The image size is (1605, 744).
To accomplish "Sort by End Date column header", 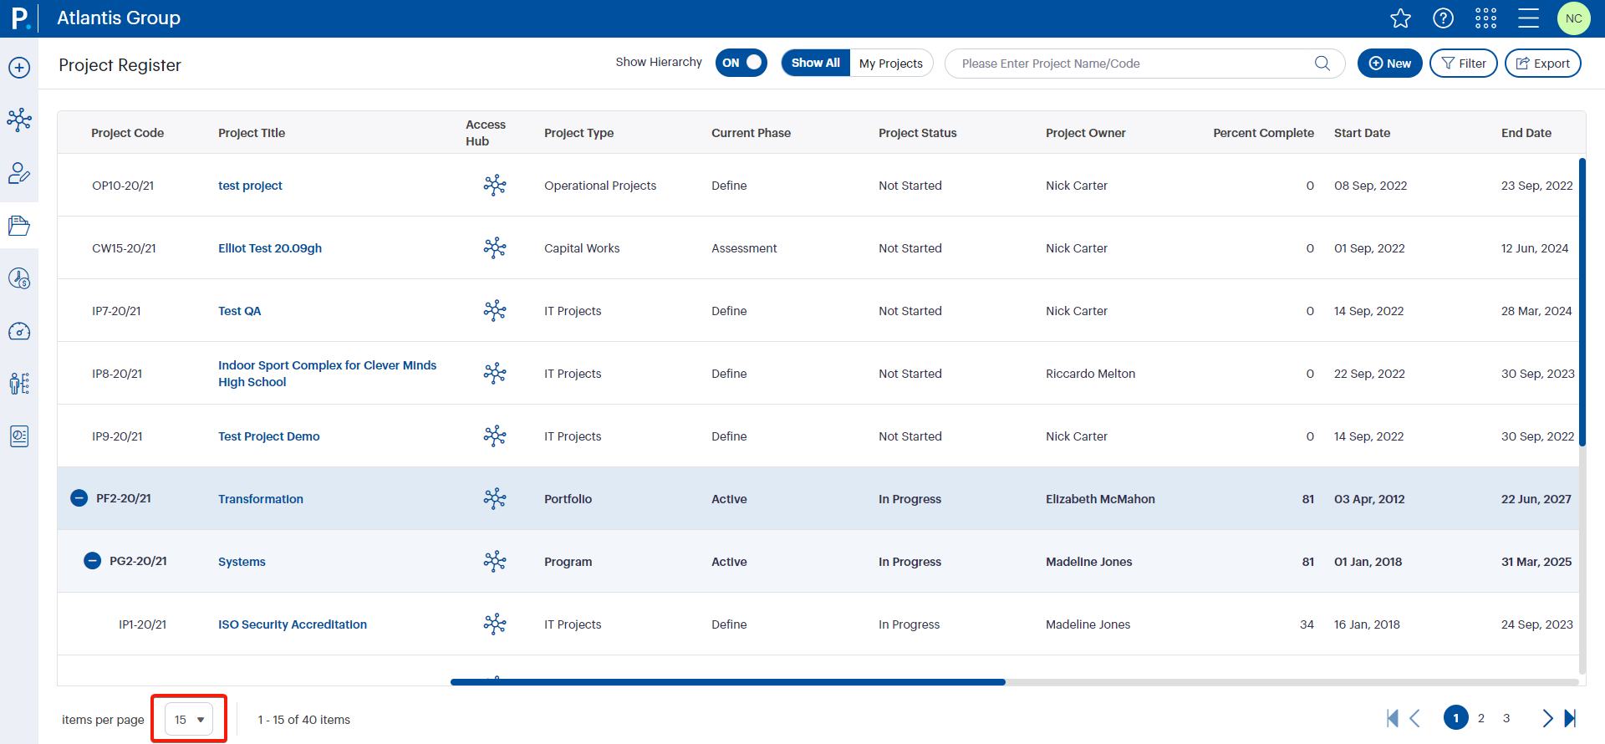I will point(1526,133).
